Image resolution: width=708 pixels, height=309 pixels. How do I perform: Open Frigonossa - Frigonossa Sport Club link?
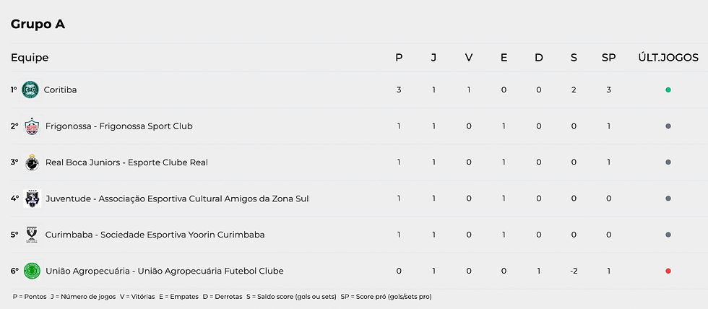pos(119,126)
